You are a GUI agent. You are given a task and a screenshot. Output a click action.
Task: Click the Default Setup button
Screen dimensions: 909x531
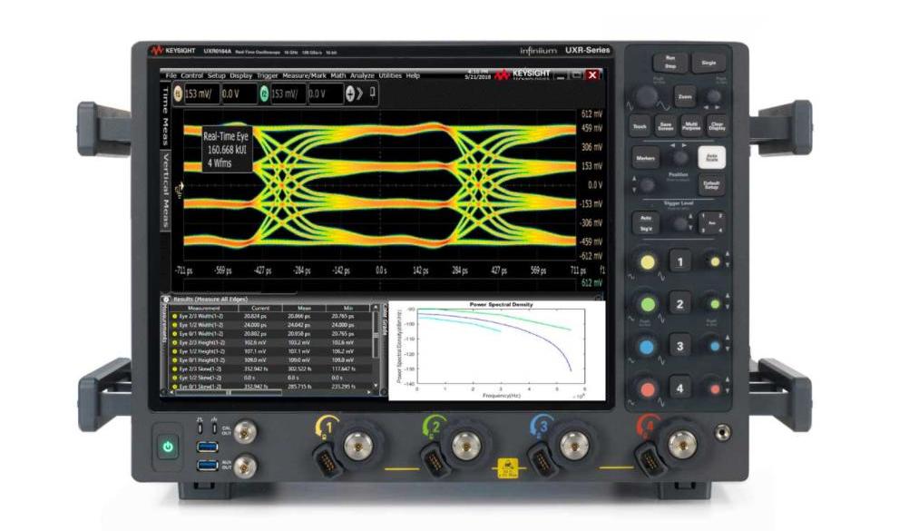[711, 186]
